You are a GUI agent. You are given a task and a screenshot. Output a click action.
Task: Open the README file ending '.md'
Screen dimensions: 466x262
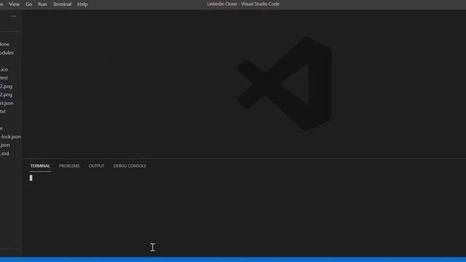tap(4, 154)
